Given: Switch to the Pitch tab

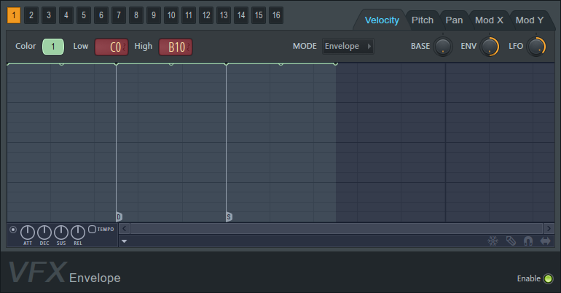Looking at the screenshot, I should (x=422, y=20).
